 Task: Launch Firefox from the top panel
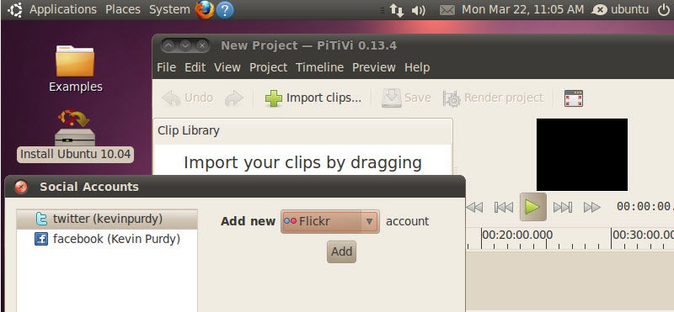click(205, 9)
